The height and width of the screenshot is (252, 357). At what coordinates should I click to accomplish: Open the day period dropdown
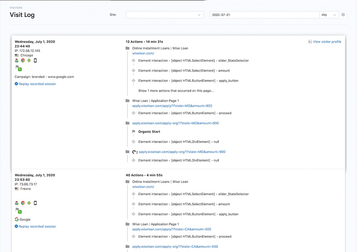tap(329, 15)
